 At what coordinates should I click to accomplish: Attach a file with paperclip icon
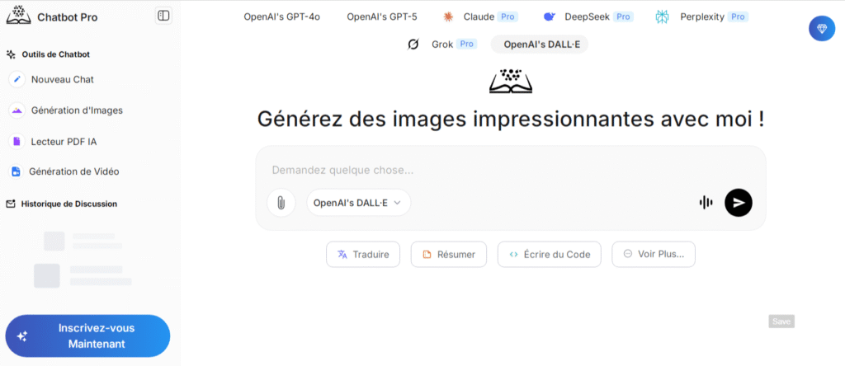point(281,203)
